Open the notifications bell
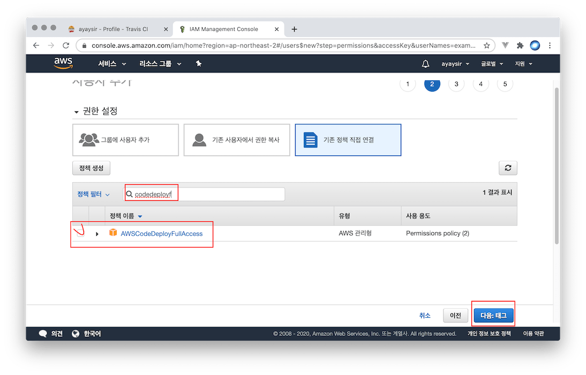The width and height of the screenshot is (586, 375). (425, 64)
